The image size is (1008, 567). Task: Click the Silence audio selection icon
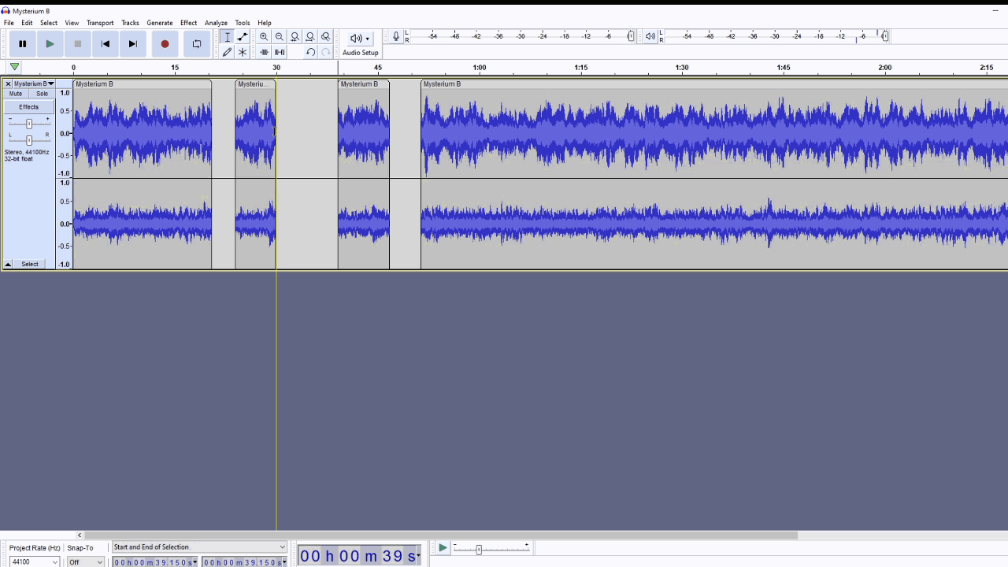(x=280, y=52)
